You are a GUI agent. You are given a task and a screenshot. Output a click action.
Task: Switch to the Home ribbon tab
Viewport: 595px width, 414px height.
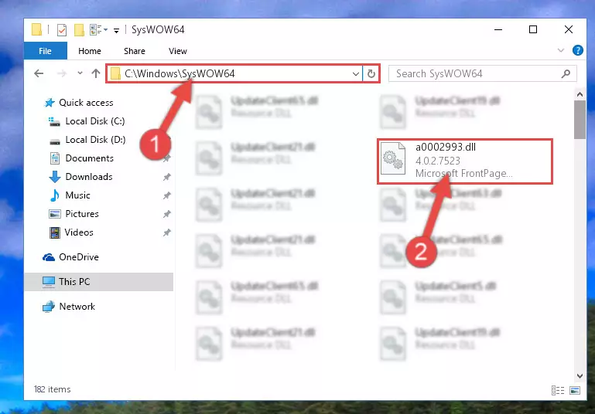(90, 51)
